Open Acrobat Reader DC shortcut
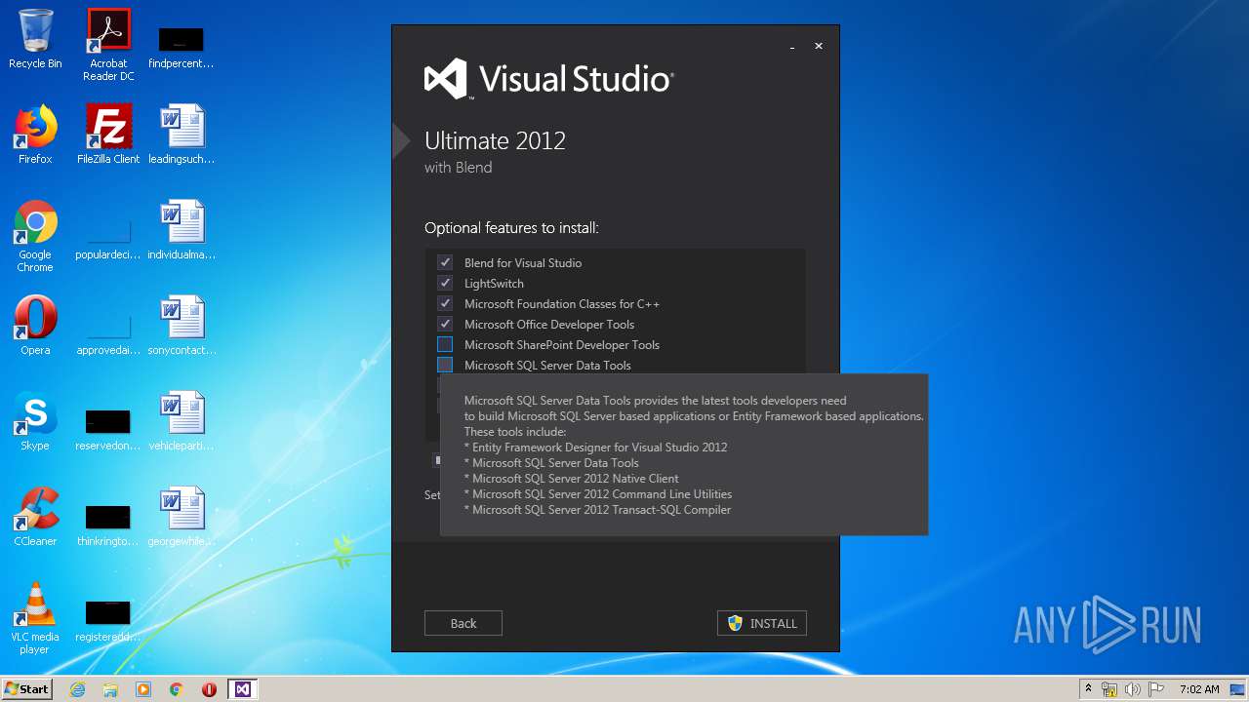The height and width of the screenshot is (702, 1249). pos(108,45)
